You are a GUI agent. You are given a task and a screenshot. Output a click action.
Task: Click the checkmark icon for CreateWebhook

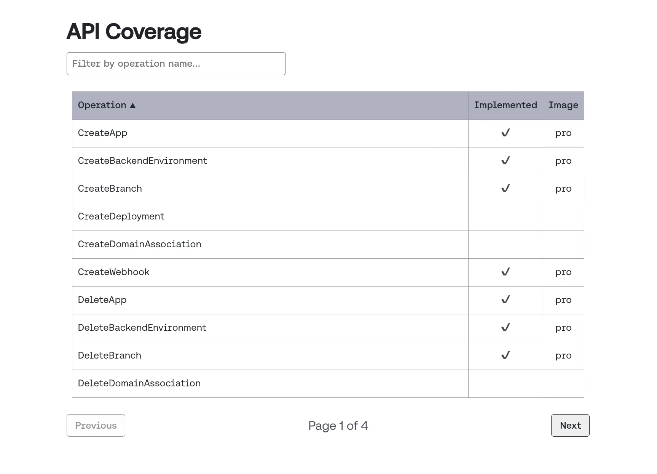point(505,272)
